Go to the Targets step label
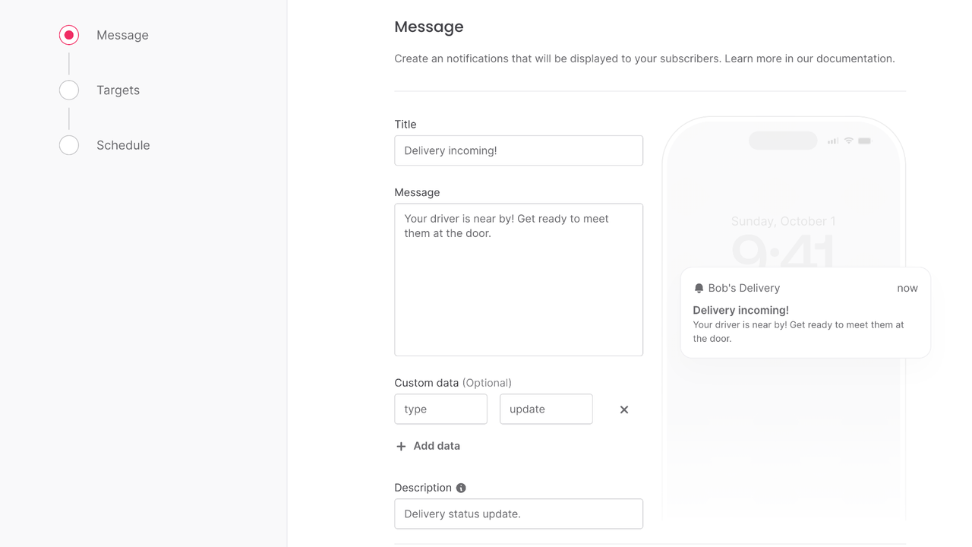 tap(118, 90)
